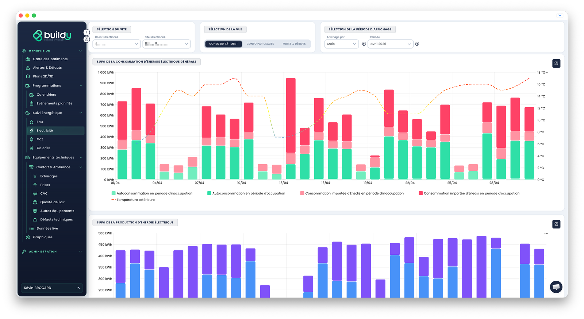Expand the electric consumption chart to fullscreen
Screen dimensions: 584x319
point(556,64)
